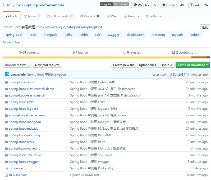
Task: Click Edit description button
Action: (205, 28)
